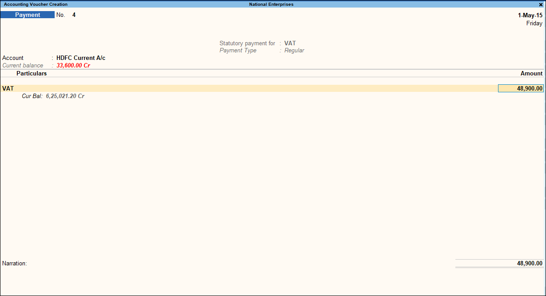Click the Friday weekday text
The height and width of the screenshot is (296, 546).
click(534, 24)
